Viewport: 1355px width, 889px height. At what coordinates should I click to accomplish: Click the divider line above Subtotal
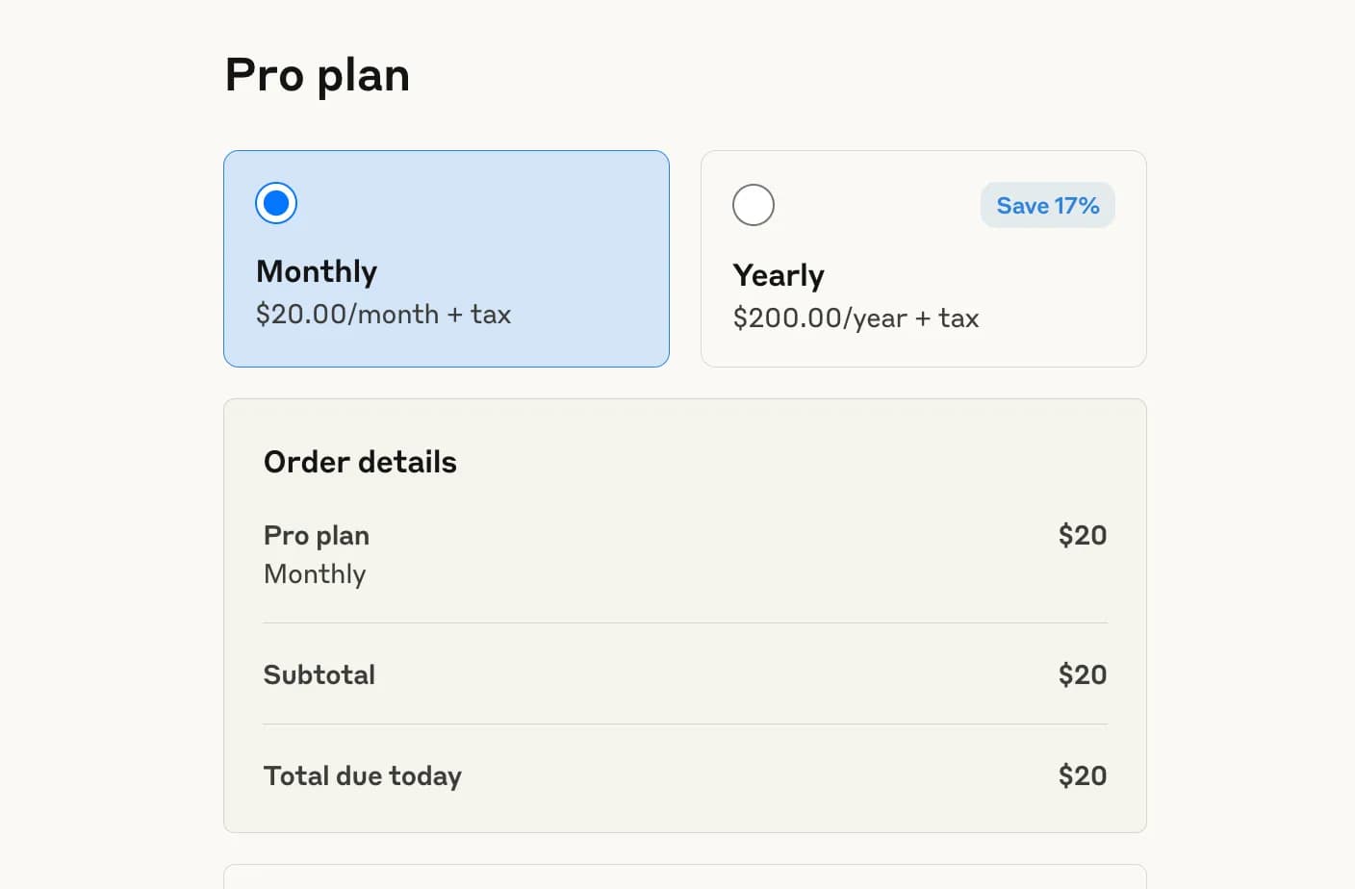685,623
